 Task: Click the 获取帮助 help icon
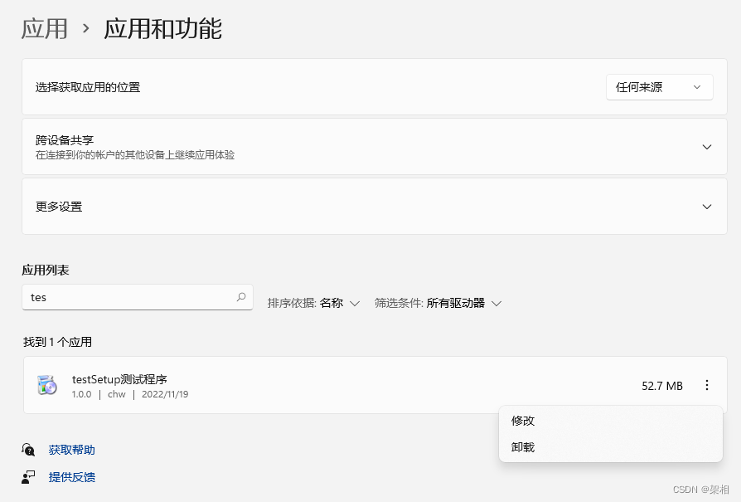pyautogui.click(x=28, y=450)
